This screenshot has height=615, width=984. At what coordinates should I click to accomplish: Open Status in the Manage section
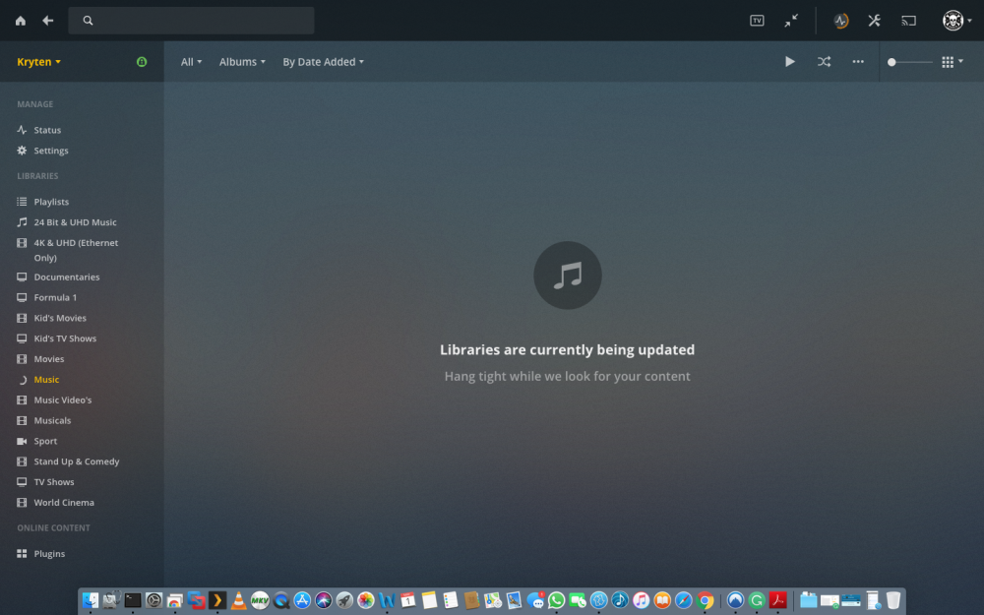pyautogui.click(x=47, y=130)
